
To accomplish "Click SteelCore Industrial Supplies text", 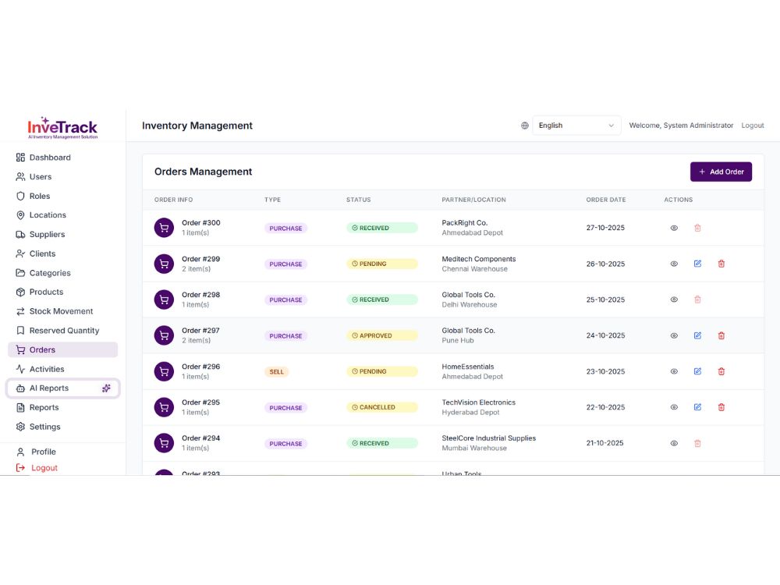I will click(x=488, y=438).
